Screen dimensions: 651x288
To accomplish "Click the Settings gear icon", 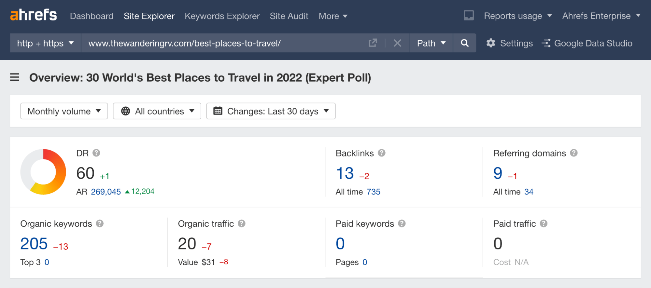I will [x=491, y=43].
